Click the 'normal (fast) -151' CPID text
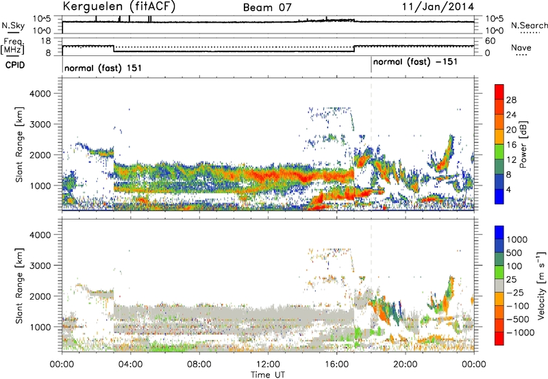 [x=415, y=62]
